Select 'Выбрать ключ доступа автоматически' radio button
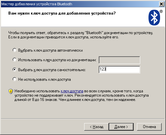166x135 pixels. 15,50
